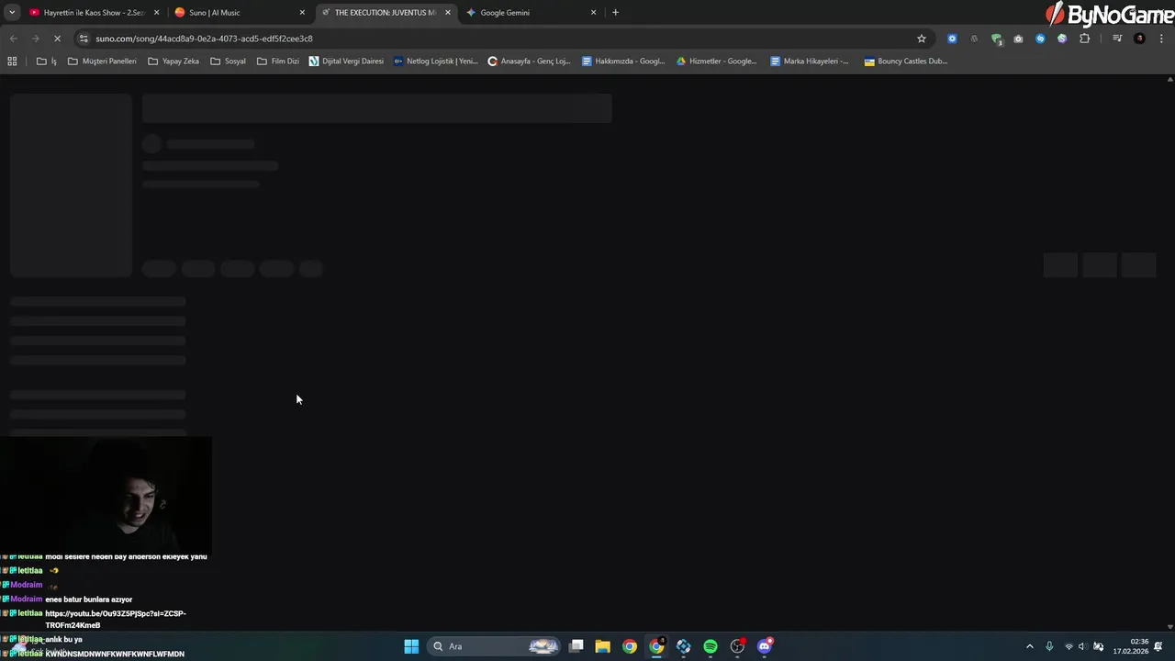The image size is (1175, 661).
Task: Open Dijital Vergi Dairesi bookmark
Action: (x=346, y=62)
